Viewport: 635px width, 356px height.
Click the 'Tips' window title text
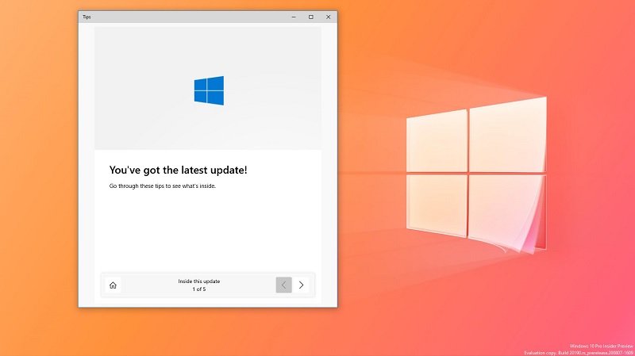click(87, 17)
